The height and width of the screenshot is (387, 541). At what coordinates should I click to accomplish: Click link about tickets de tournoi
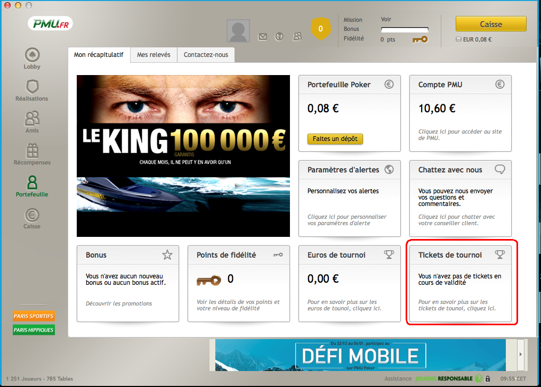click(x=457, y=305)
